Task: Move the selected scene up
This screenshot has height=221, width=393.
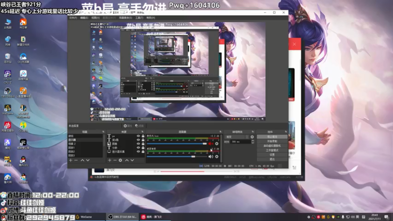Action: click(x=82, y=160)
